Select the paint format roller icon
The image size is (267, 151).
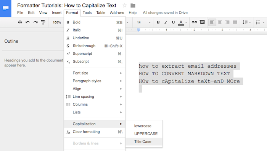point(43,22)
